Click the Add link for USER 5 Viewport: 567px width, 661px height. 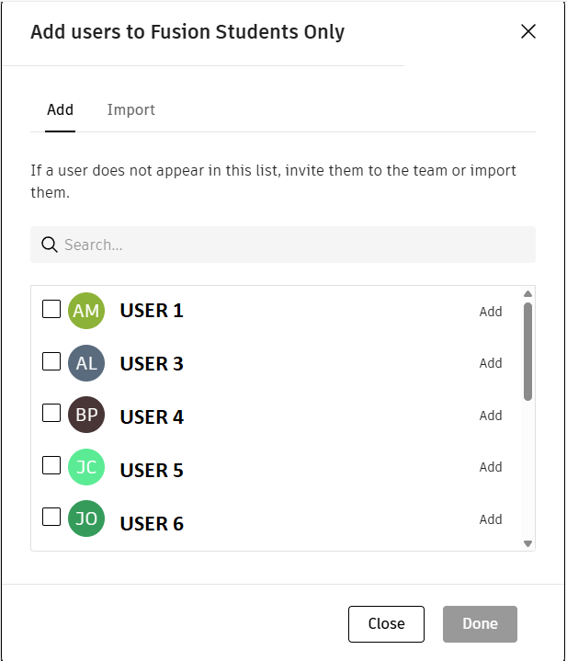(x=491, y=467)
